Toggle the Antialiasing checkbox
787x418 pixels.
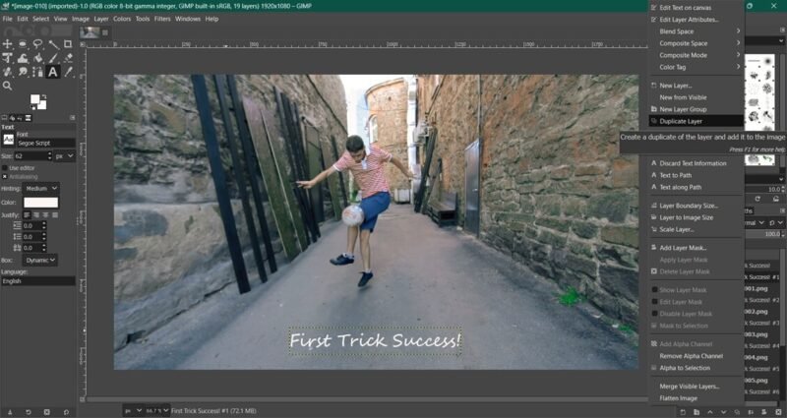[5, 177]
